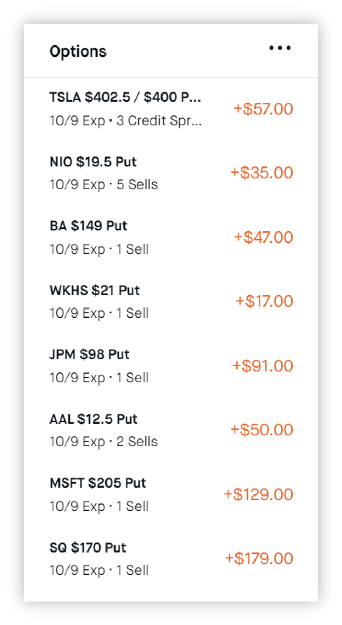Click the "10/9 Exp · 5 Sells" subtitle
Screen dimensions: 342x625
[104, 185]
